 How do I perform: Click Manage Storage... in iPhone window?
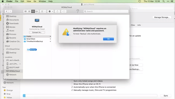pos(162,17)
